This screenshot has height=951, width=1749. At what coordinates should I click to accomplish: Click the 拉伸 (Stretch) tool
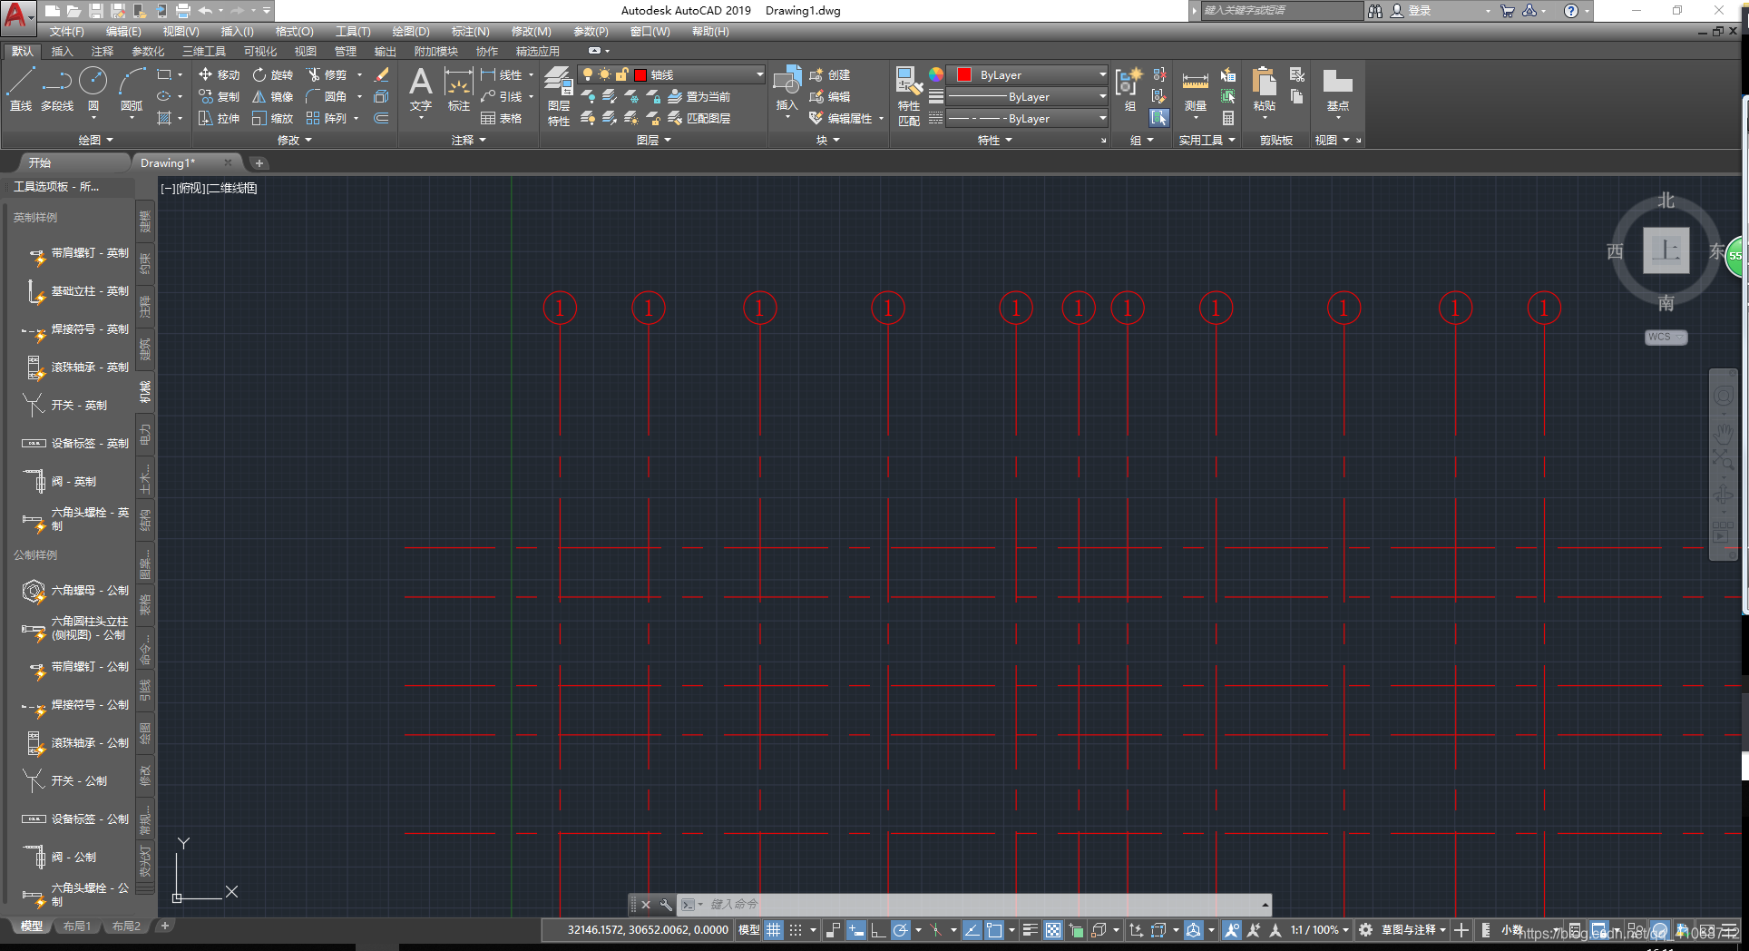tap(219, 118)
